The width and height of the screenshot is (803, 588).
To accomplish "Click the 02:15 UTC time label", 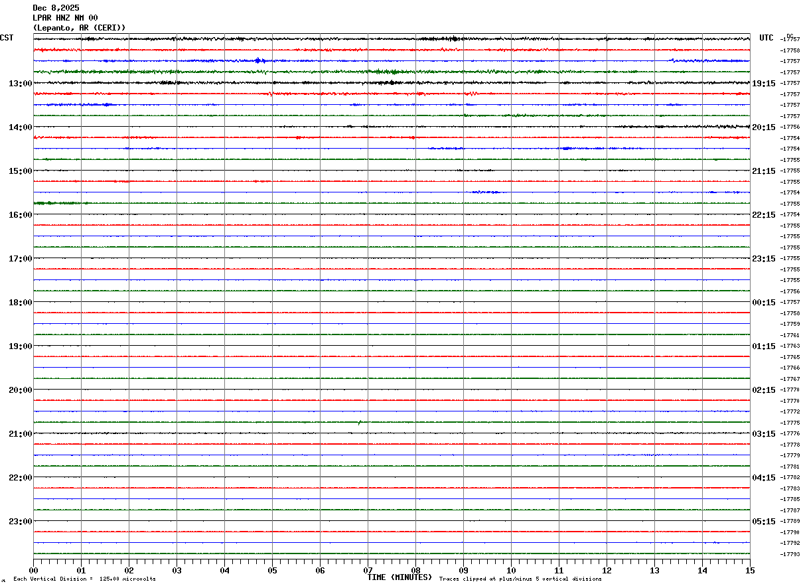I will [x=764, y=390].
